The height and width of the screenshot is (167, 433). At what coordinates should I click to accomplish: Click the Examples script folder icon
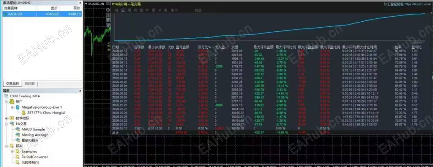18,151
